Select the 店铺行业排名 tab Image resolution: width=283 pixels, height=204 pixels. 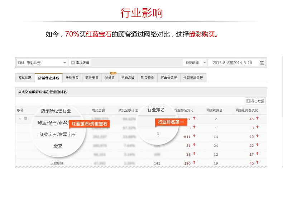click(49, 78)
